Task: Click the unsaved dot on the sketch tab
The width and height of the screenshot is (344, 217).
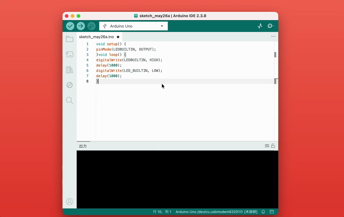Action: pos(118,37)
